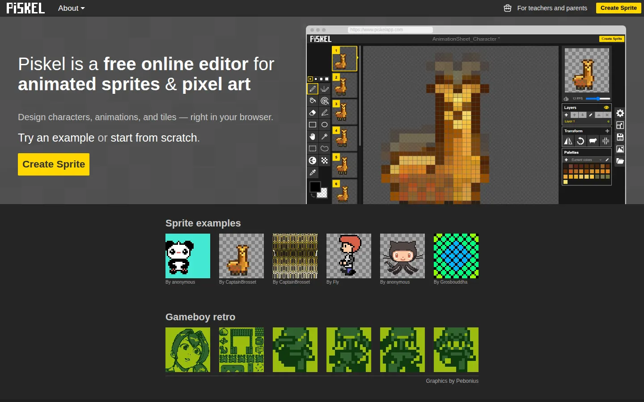Toggle the Layers eye preview icon
Screen dimensions: 644x402
click(606, 108)
